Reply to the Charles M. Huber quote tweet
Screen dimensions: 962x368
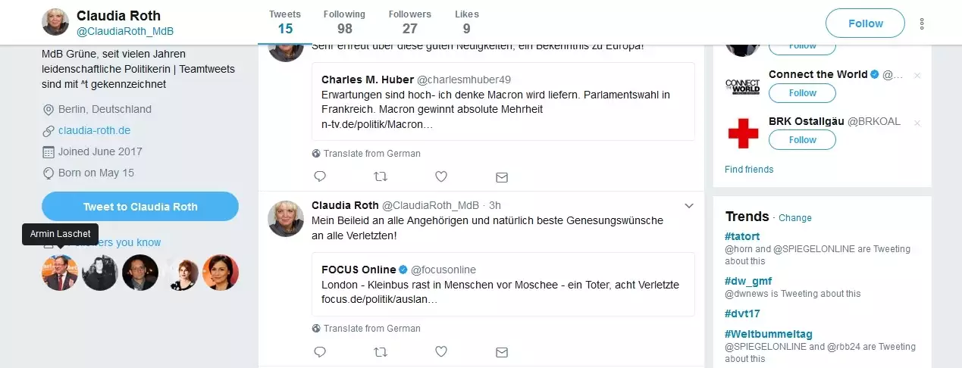tap(320, 176)
